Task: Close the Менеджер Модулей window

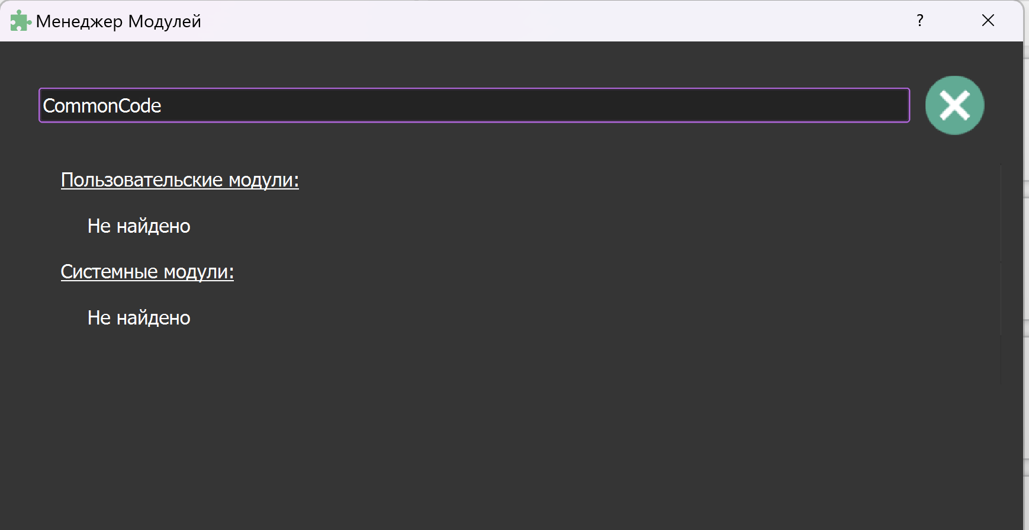Action: [988, 21]
